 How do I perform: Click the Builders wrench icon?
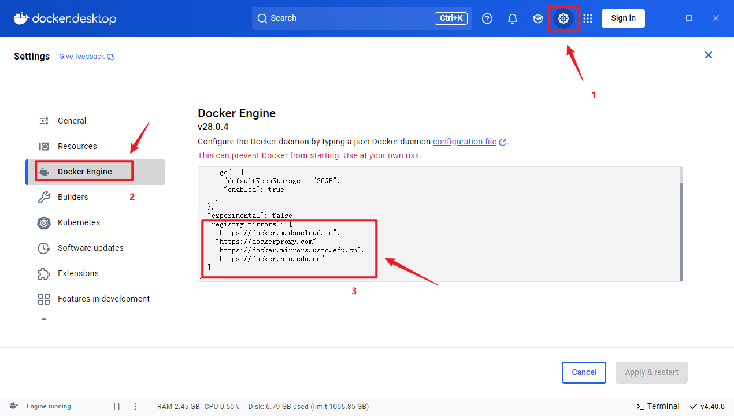coord(44,197)
